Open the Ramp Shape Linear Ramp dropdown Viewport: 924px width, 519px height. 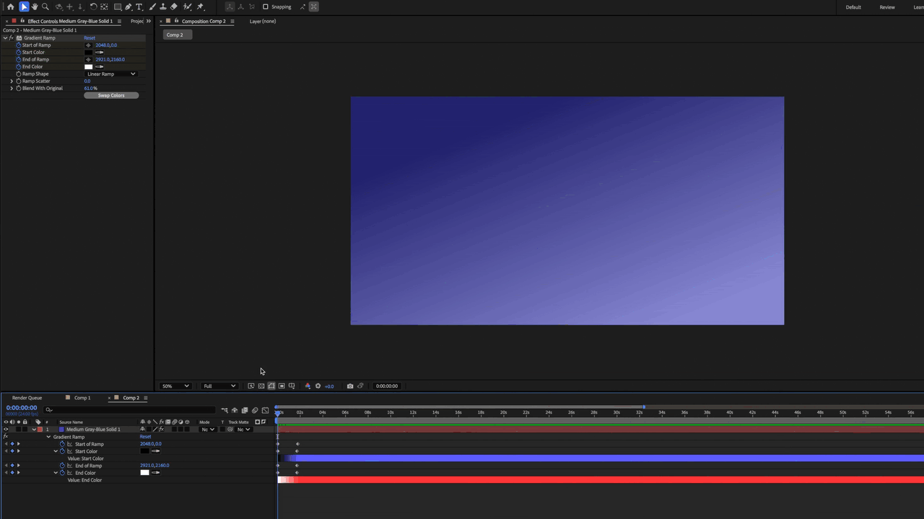point(110,74)
